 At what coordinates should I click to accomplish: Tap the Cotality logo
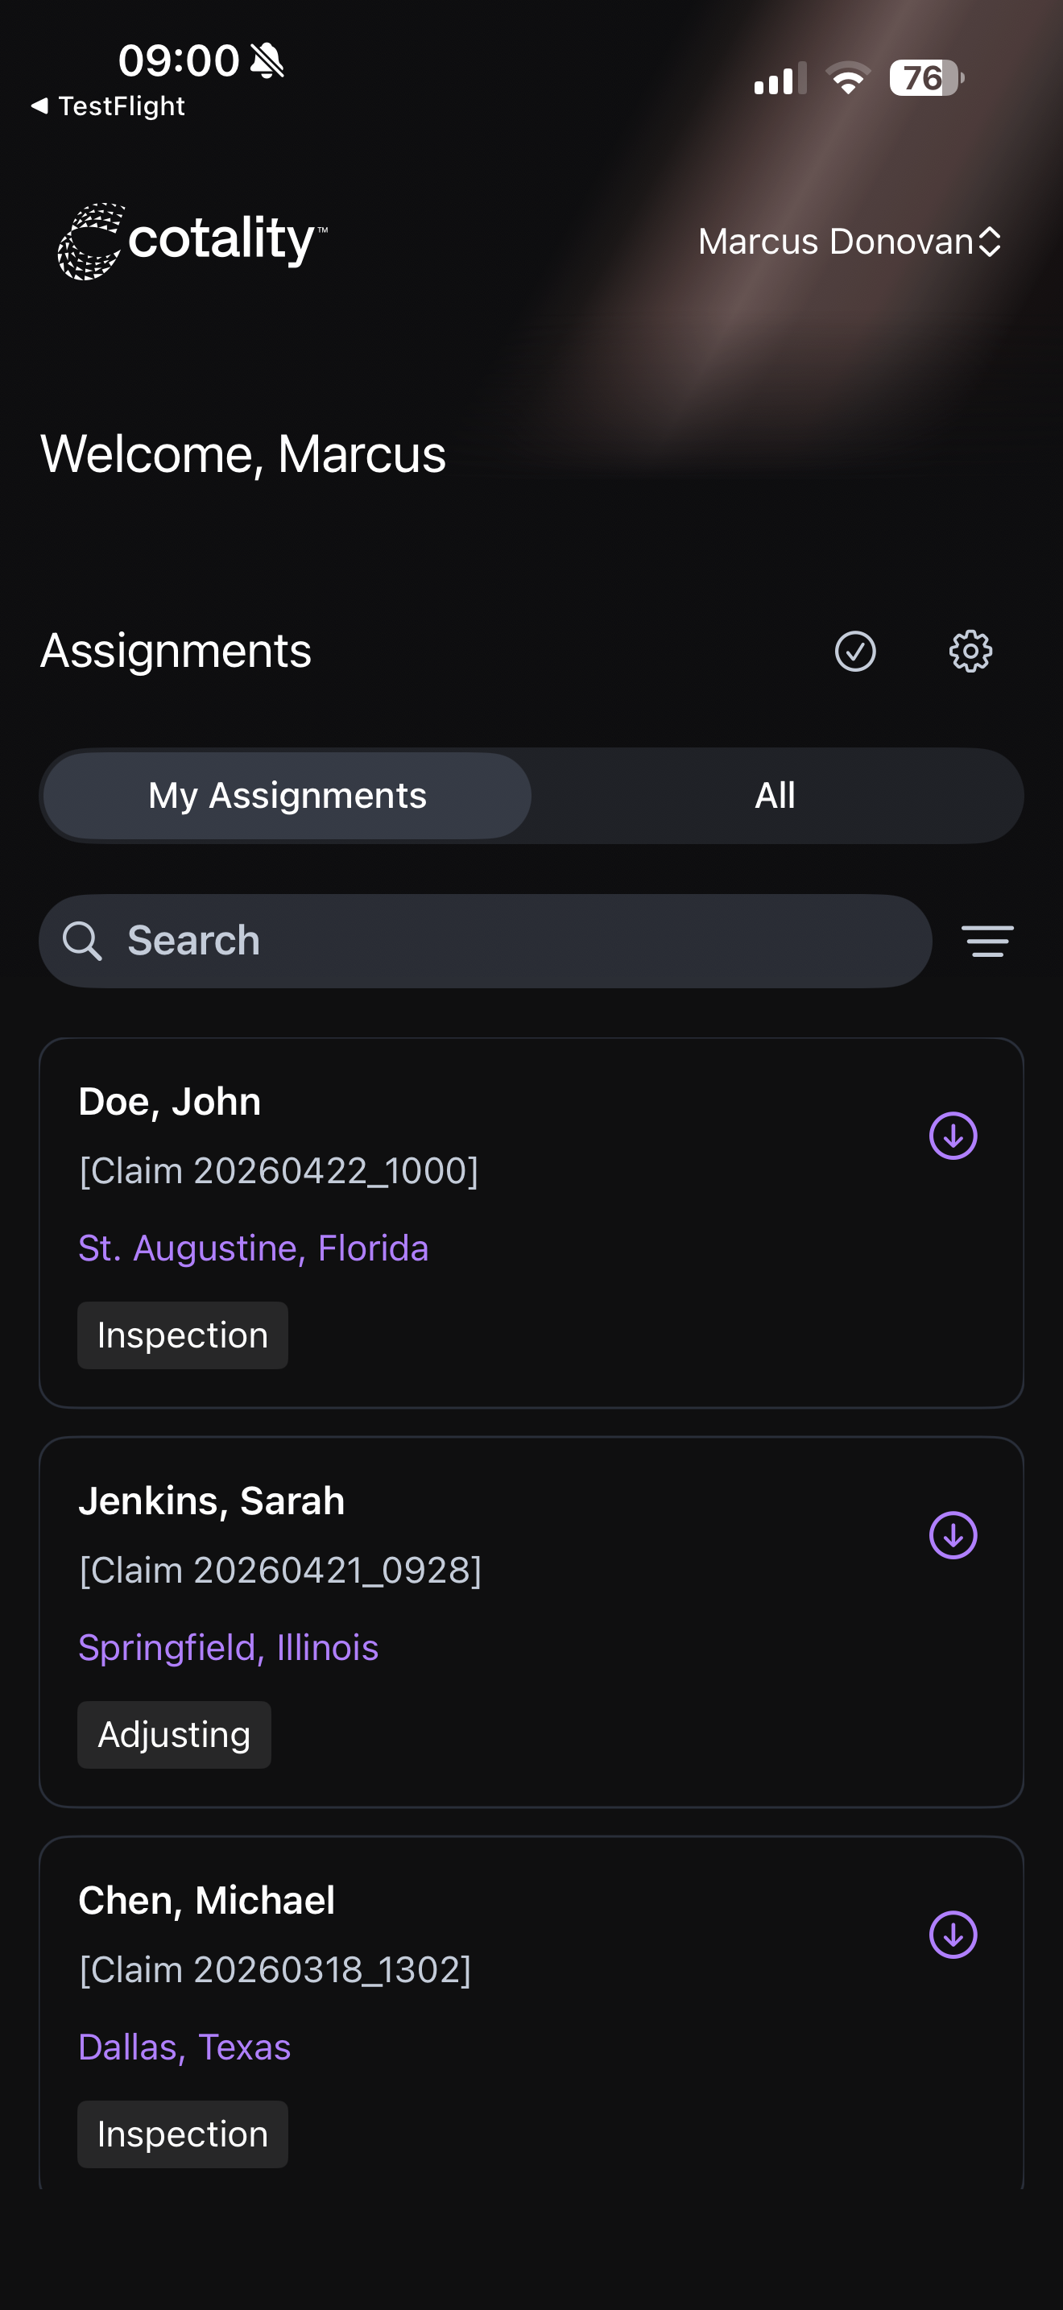pos(192,241)
